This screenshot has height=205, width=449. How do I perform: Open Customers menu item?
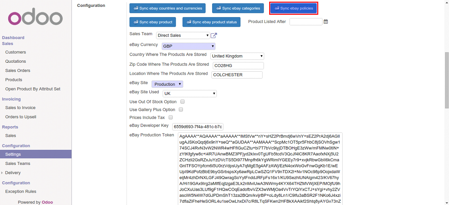[15, 52]
